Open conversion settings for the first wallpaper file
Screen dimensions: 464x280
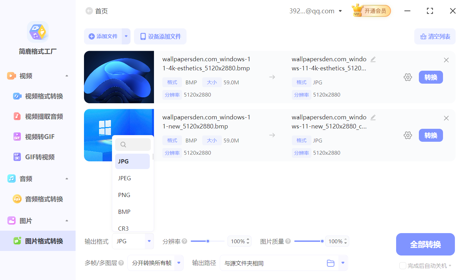408,77
